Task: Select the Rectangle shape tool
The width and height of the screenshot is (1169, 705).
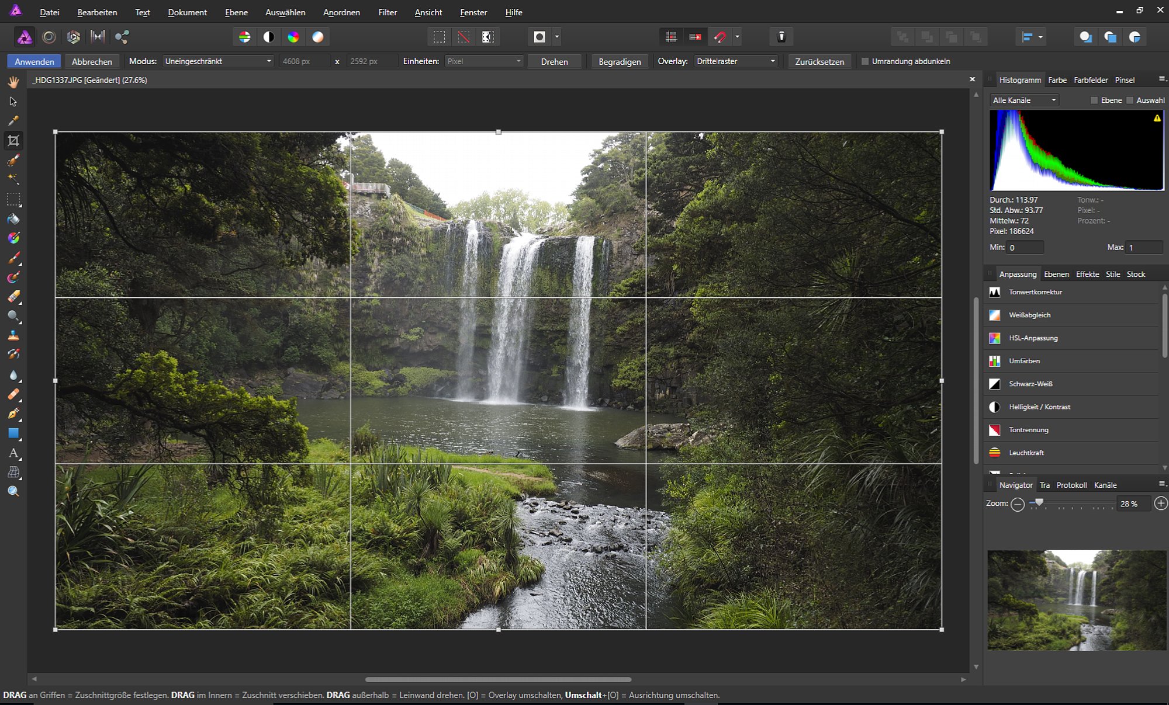Action: (13, 433)
